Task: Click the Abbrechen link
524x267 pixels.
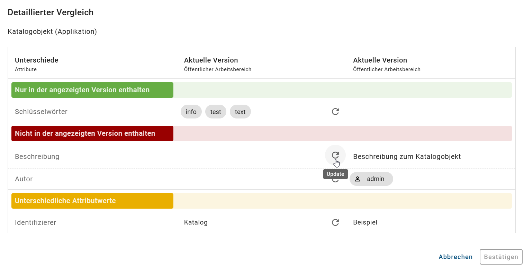Action: (455, 257)
